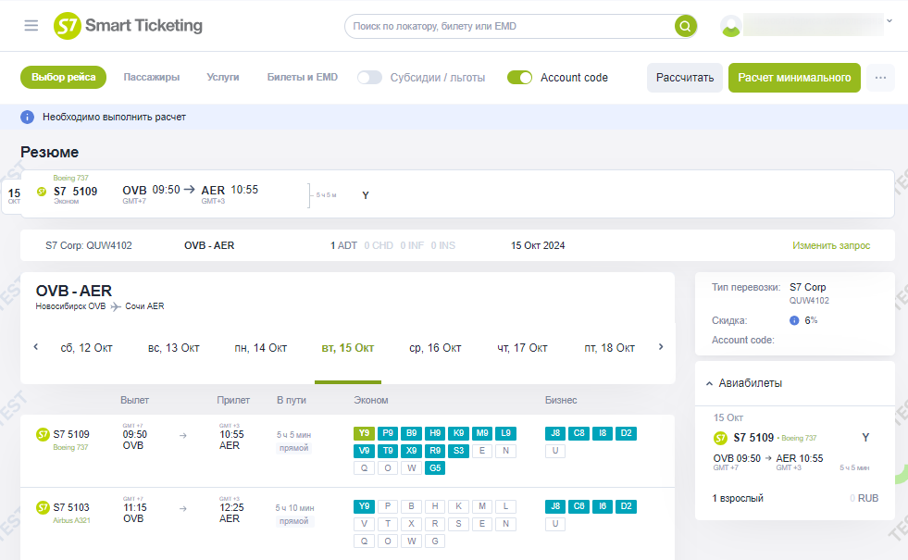Select the active date вт, 15 Окт

tap(348, 348)
